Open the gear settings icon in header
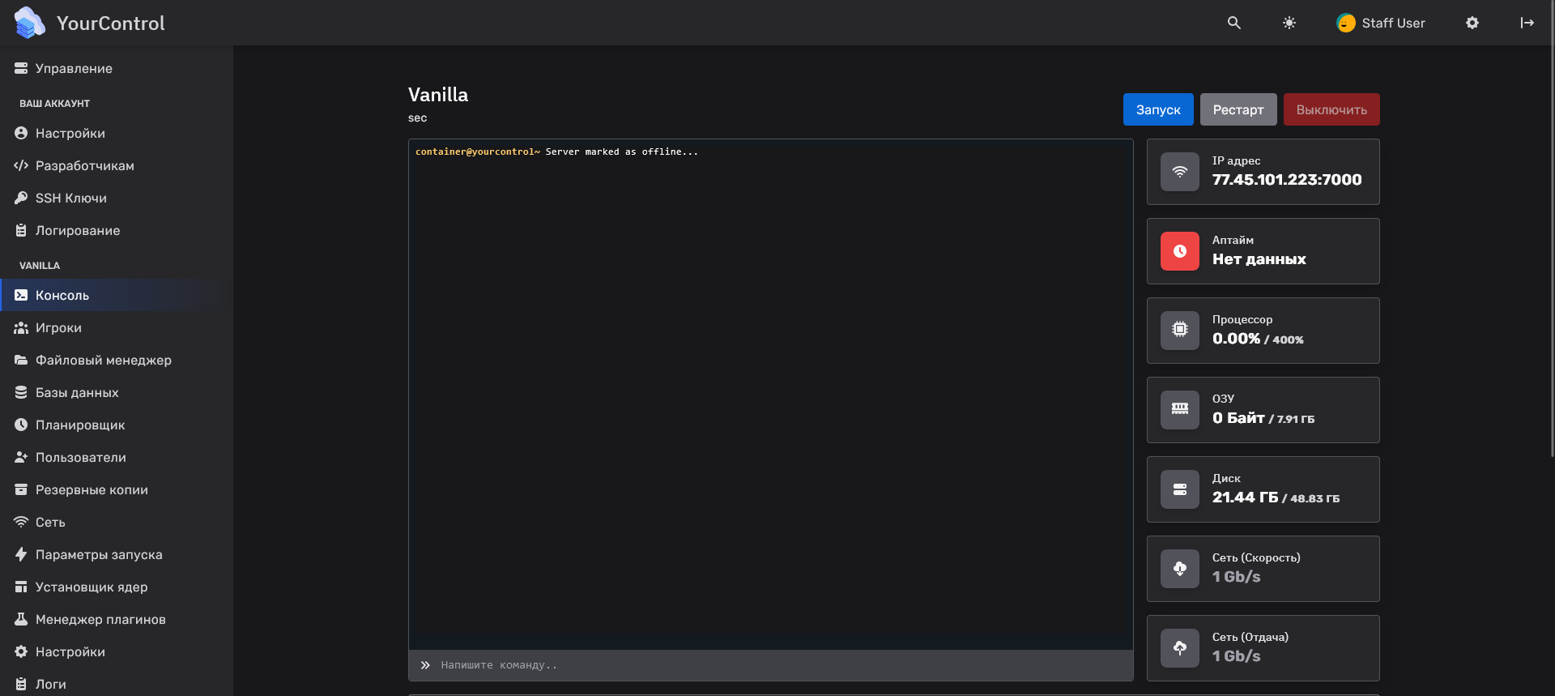This screenshot has height=696, width=1555. [1472, 23]
